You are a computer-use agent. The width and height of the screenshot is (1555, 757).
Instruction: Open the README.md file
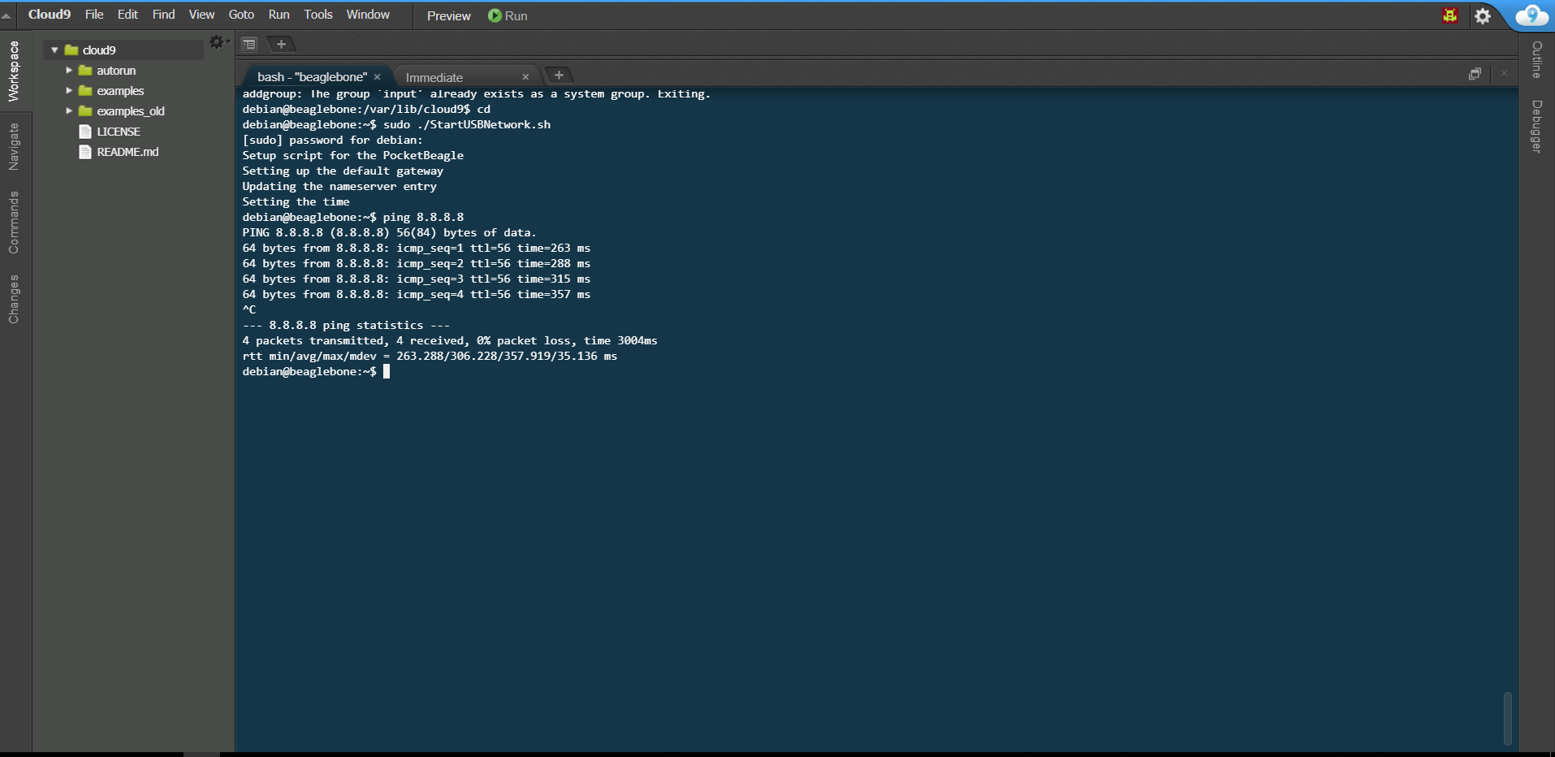coord(127,151)
